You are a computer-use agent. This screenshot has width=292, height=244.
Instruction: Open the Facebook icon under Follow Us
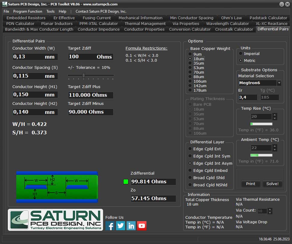point(110,226)
